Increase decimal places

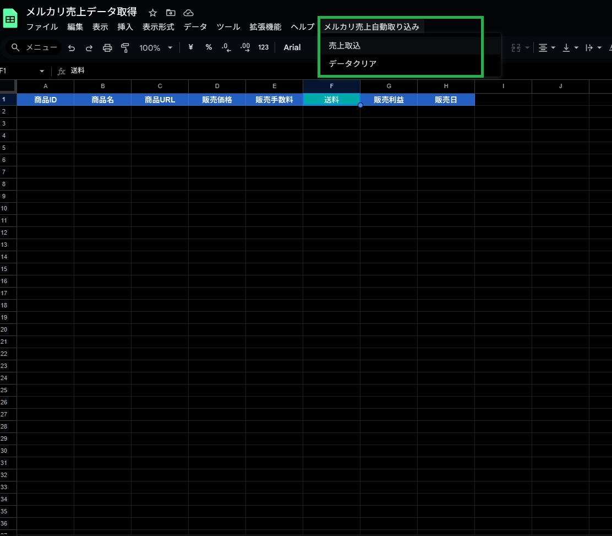pos(245,48)
